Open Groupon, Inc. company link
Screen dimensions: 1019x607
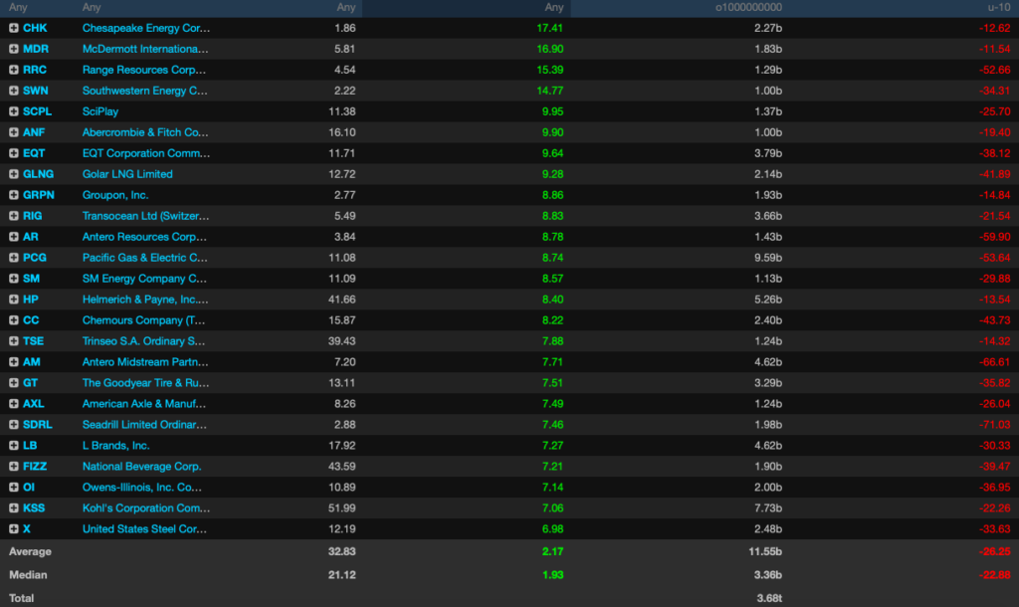pos(115,195)
